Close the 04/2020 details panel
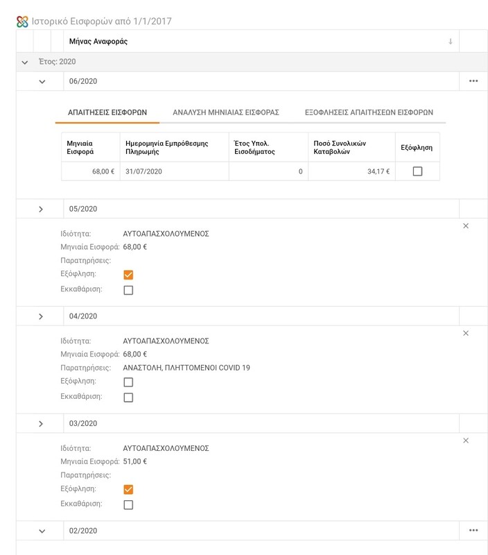The width and height of the screenshot is (488, 555). click(466, 334)
